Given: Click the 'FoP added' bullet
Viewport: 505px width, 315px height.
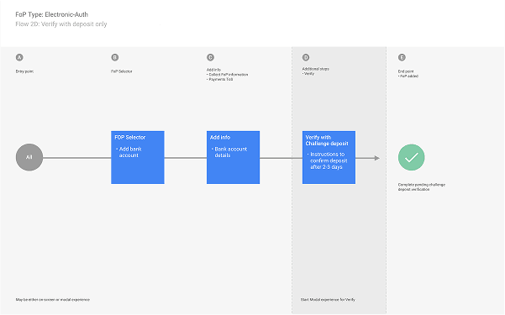Looking at the screenshot, I should pyautogui.click(x=408, y=76).
